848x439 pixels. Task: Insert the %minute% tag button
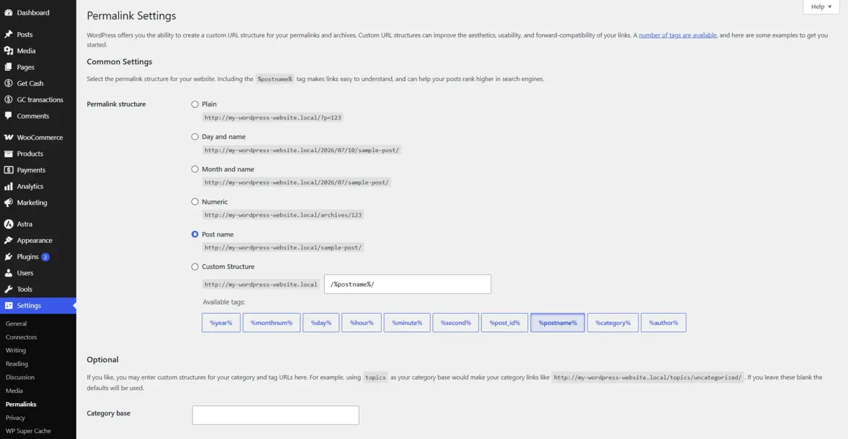[407, 323]
